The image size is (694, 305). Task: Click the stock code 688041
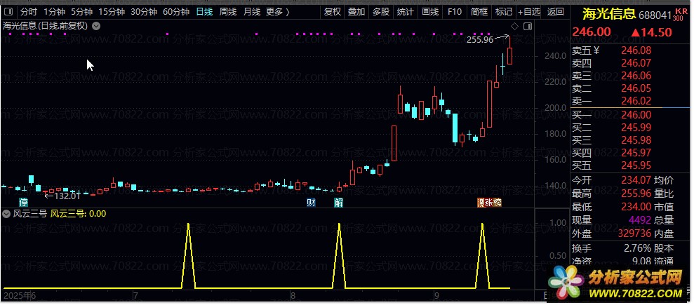coord(655,15)
